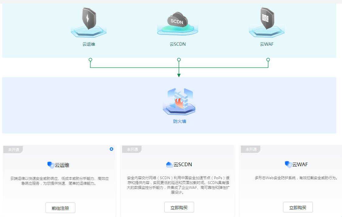Click the 未开通 badge on 云WAF card
The width and height of the screenshot is (342, 217).
tap(251, 149)
